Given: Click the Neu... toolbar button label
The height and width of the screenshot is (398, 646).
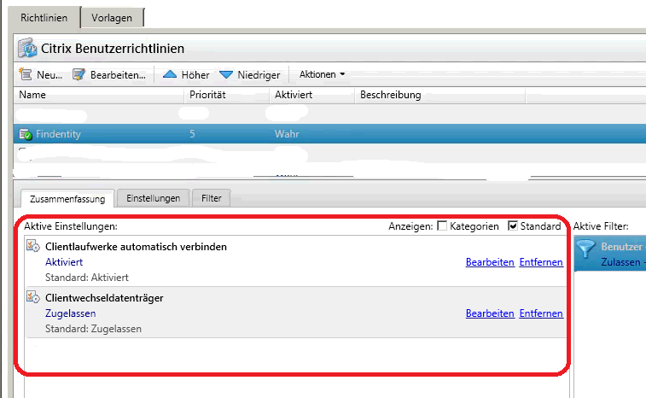Looking at the screenshot, I should pyautogui.click(x=49, y=75).
